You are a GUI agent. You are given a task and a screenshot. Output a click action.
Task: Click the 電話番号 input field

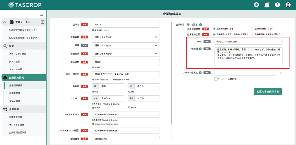point(126,138)
